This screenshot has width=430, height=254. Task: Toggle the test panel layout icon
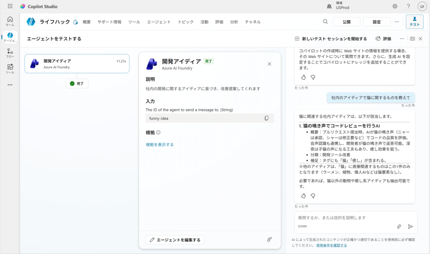(412, 38)
